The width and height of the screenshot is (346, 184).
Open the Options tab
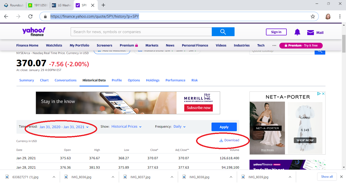tap(134, 80)
